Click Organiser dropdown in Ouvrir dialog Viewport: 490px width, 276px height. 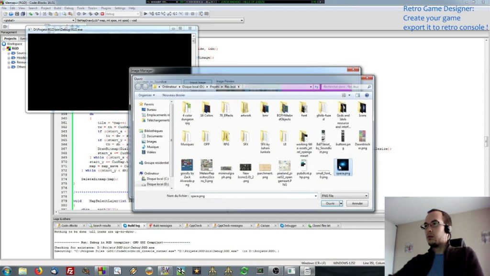[x=146, y=95]
